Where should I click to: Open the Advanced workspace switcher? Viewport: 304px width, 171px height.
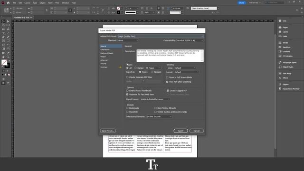click(x=255, y=3)
